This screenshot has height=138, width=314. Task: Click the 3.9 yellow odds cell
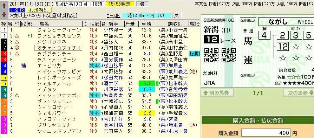pos(147,113)
